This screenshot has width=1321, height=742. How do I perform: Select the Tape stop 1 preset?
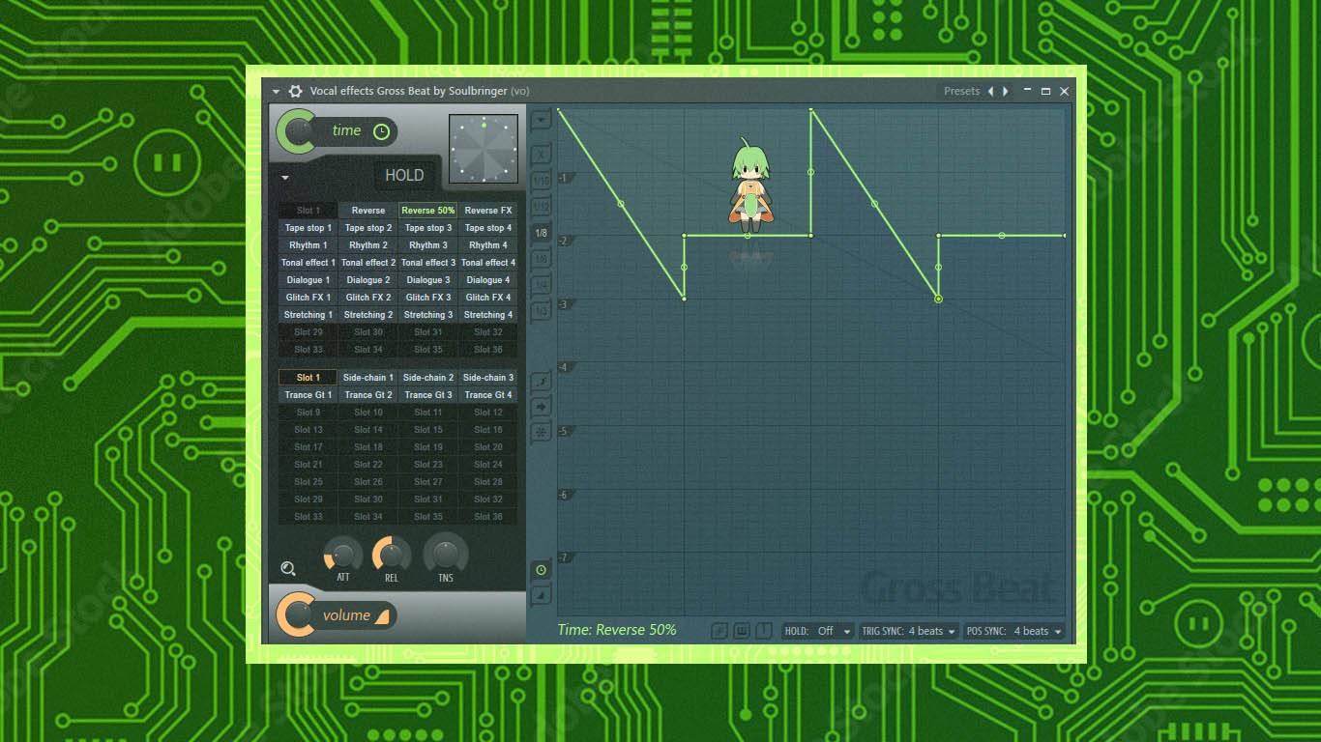tap(308, 228)
